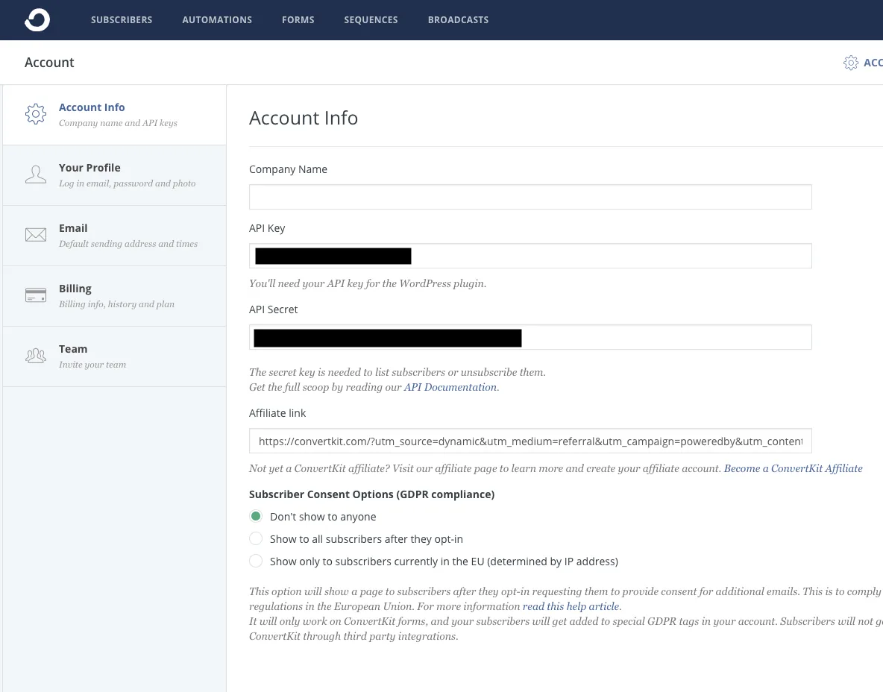Image resolution: width=883 pixels, height=692 pixels.
Task: Open the Subscribers menu
Action: click(122, 19)
